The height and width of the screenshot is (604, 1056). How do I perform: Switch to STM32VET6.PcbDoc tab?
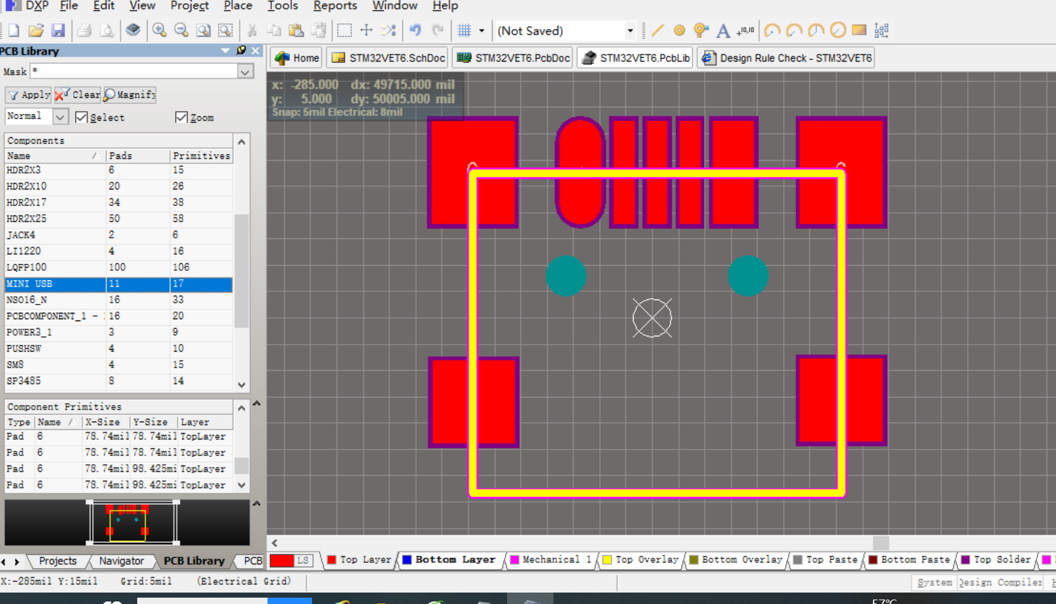pos(513,58)
